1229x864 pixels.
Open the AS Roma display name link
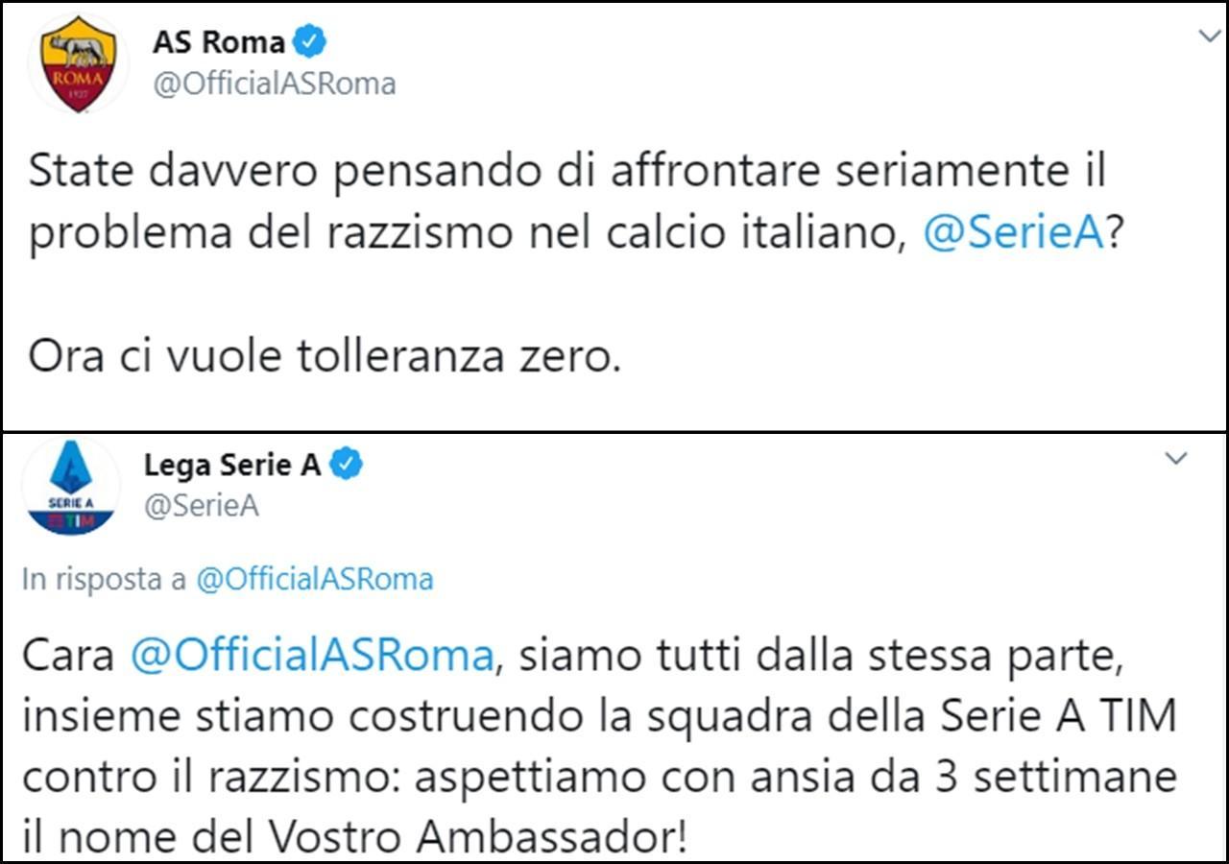point(219,42)
